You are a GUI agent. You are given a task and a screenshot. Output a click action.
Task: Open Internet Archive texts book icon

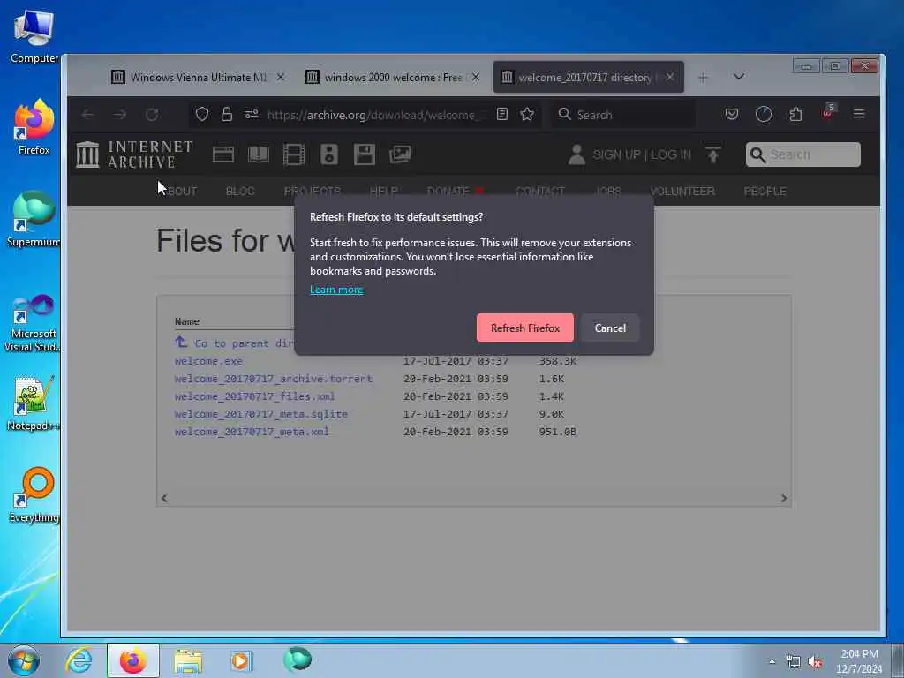pyautogui.click(x=259, y=154)
